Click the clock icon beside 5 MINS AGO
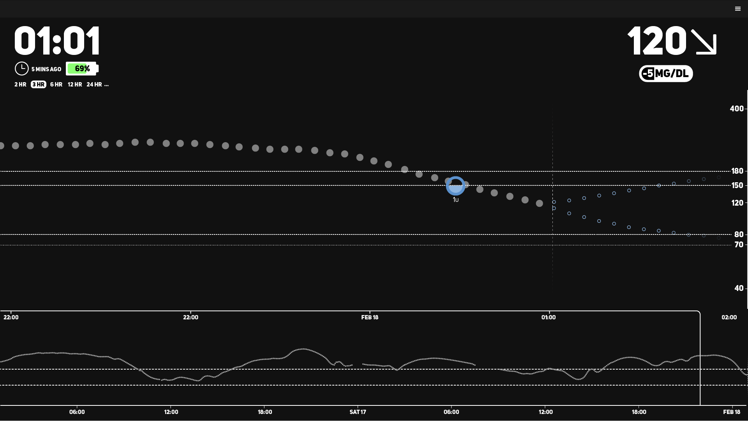This screenshot has width=748, height=421. [x=22, y=69]
